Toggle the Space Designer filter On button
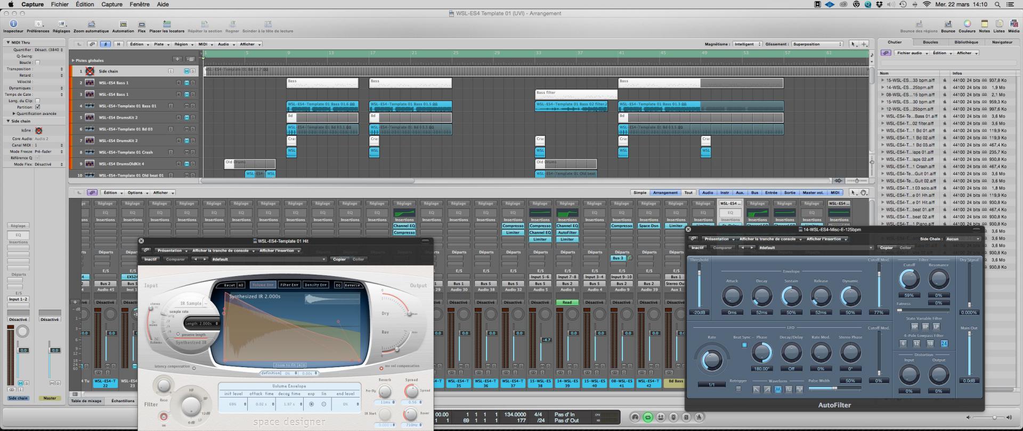The image size is (1023, 431). coord(164,417)
